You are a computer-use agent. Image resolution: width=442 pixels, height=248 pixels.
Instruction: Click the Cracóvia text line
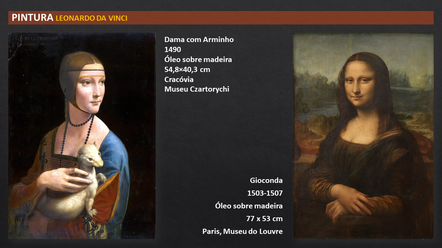[x=179, y=80]
